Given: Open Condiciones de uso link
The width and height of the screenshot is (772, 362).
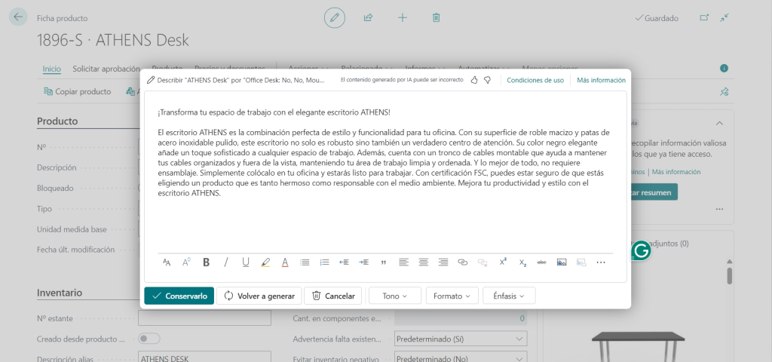Looking at the screenshot, I should tap(535, 80).
